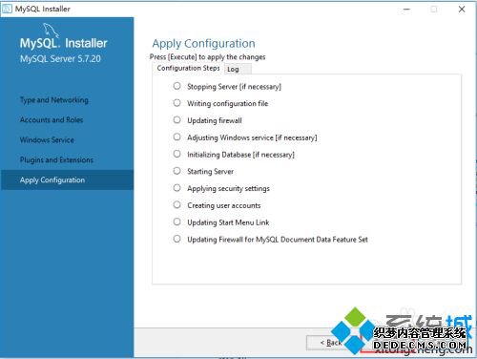
Task: Switch to the Configuration Steps tab
Action: (188, 68)
